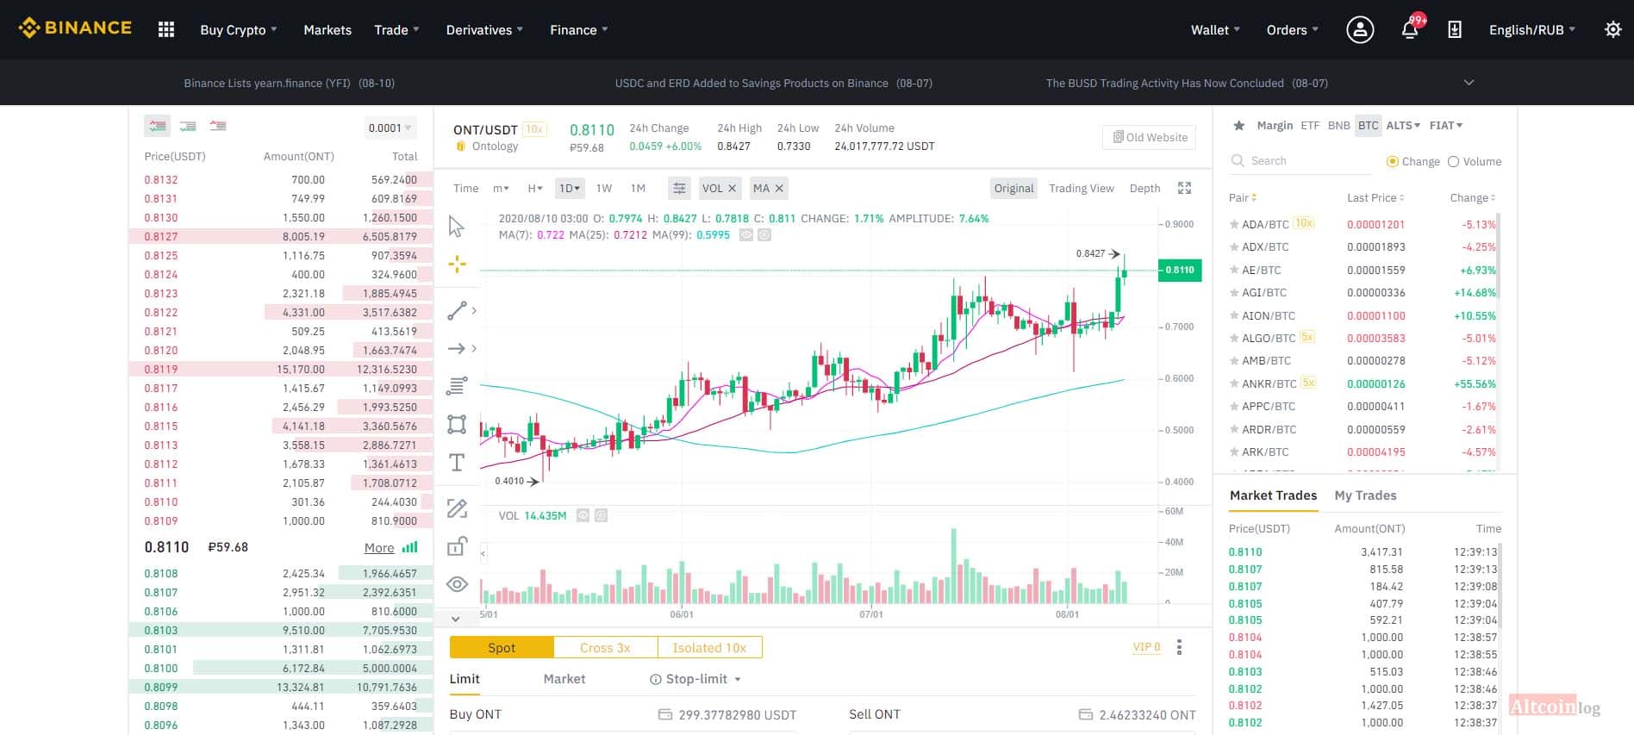Expand the ALTS market dropdown
Screen dimensions: 1634x735
pos(1403,125)
